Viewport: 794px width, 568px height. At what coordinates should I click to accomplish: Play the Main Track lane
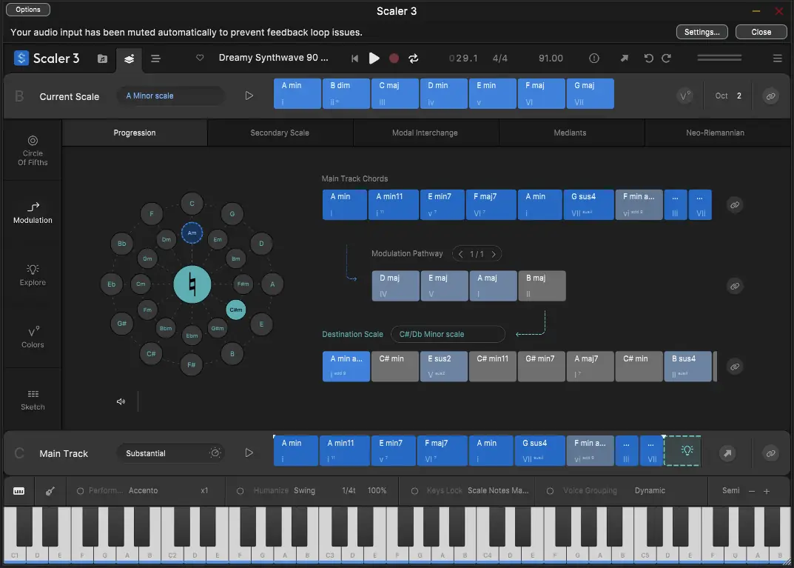[x=249, y=453]
